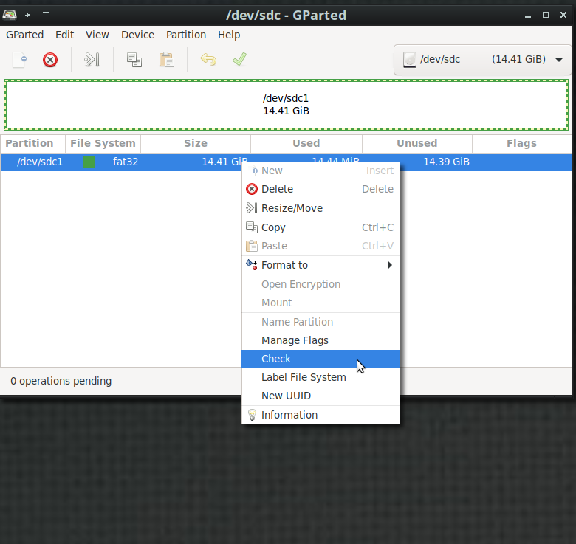Open the Edit menu
Viewport: 576px width, 544px height.
[65, 35]
